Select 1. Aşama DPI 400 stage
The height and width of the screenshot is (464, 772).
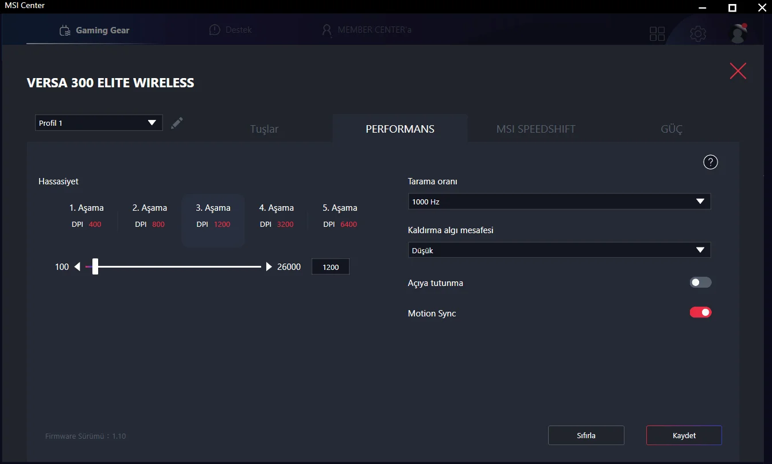(87, 215)
